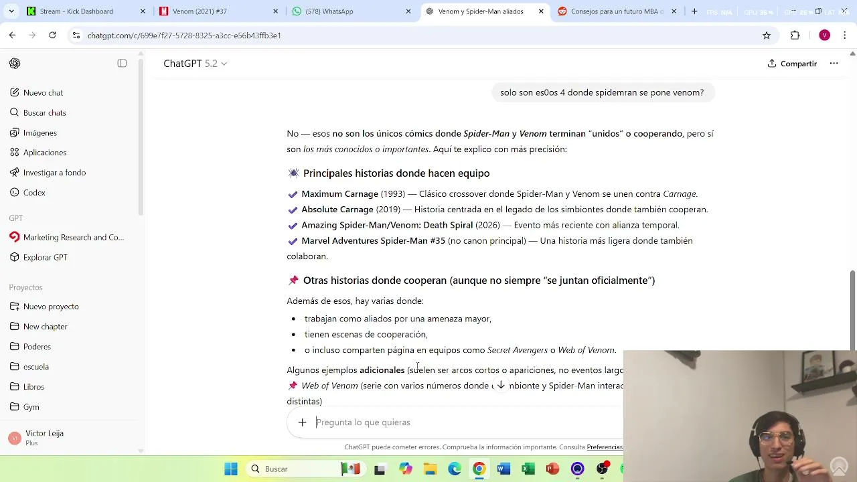Go back in browser history
The width and height of the screenshot is (857, 482).
click(x=12, y=35)
